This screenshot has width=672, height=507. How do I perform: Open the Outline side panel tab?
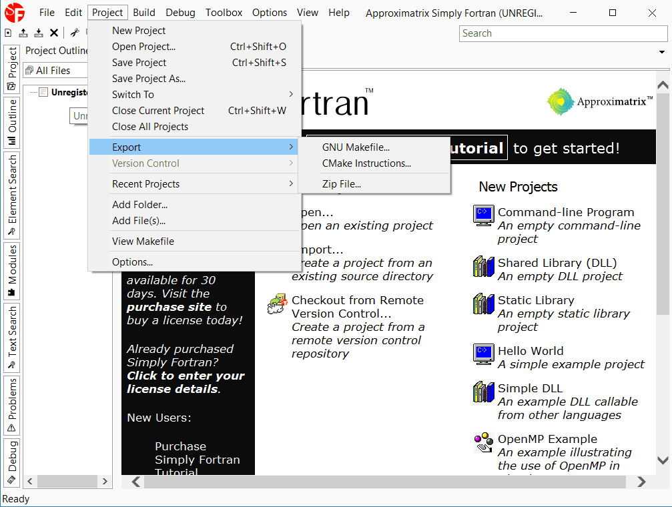click(12, 123)
